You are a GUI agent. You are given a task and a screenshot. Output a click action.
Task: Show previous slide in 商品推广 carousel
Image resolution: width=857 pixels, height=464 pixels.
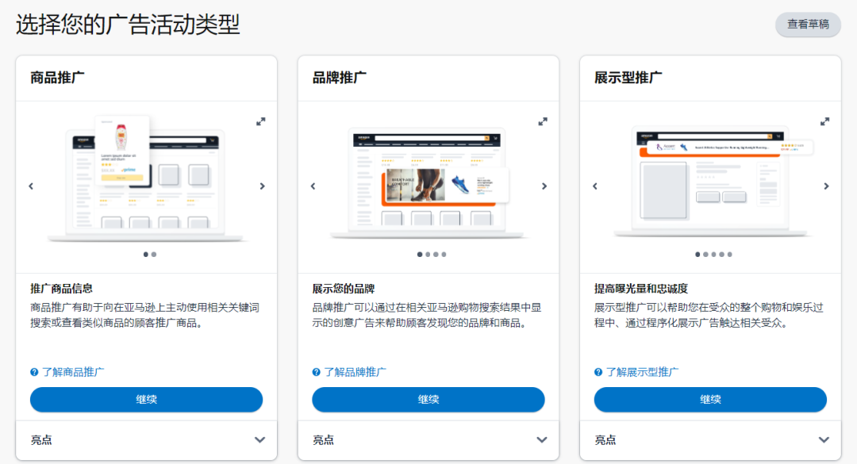coord(31,186)
